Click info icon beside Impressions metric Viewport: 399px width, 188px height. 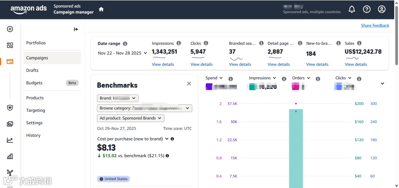179,43
